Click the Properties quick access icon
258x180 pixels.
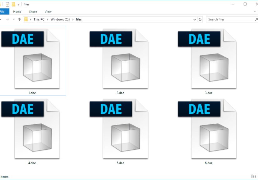coord(8,4)
